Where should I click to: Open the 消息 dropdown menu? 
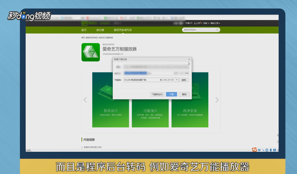click(x=206, y=23)
